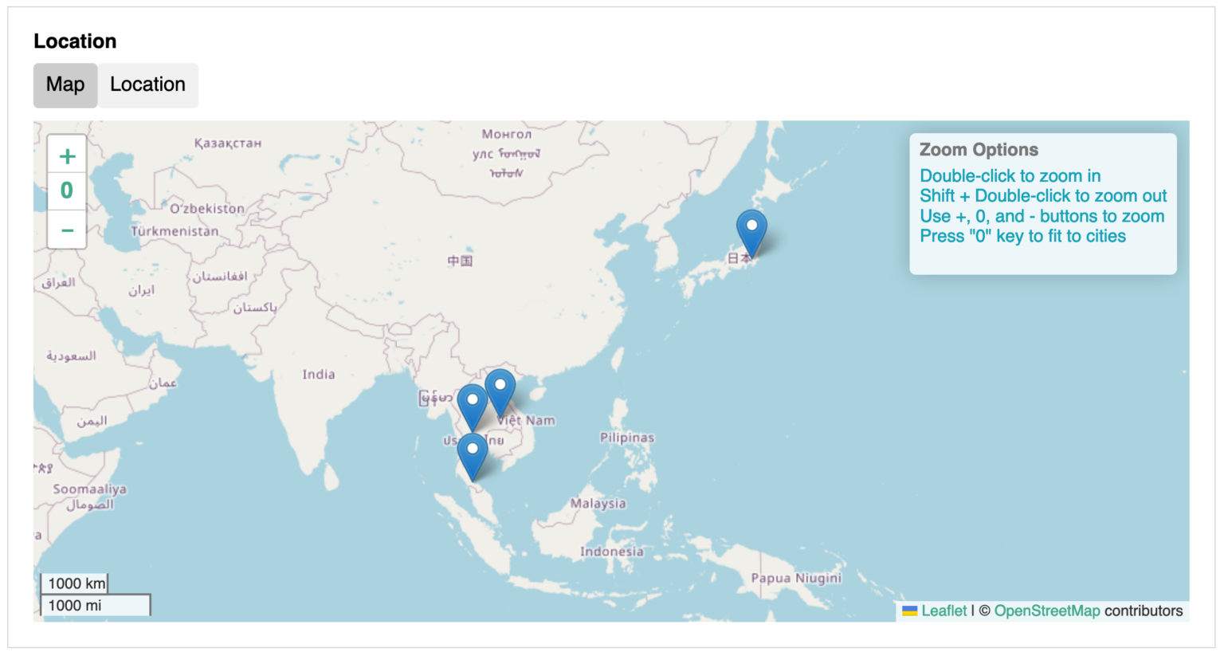Click the Zoom Options panel heading
This screenshot has height=656, width=1224.
pyautogui.click(x=979, y=150)
